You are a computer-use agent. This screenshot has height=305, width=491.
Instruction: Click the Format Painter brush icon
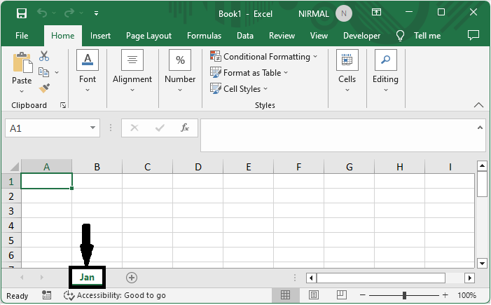tap(44, 88)
